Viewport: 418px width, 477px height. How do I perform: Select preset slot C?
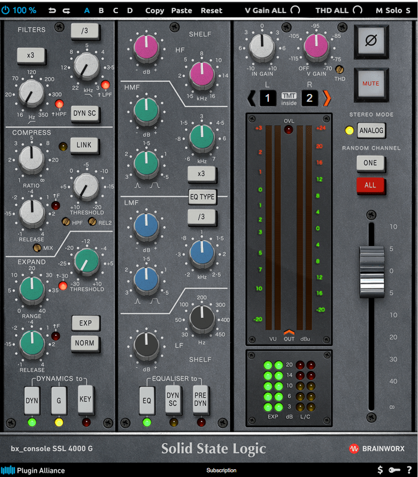pos(116,10)
